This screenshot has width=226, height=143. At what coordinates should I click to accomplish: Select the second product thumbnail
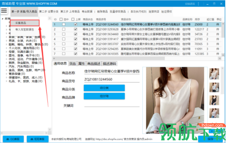pos(214,87)
